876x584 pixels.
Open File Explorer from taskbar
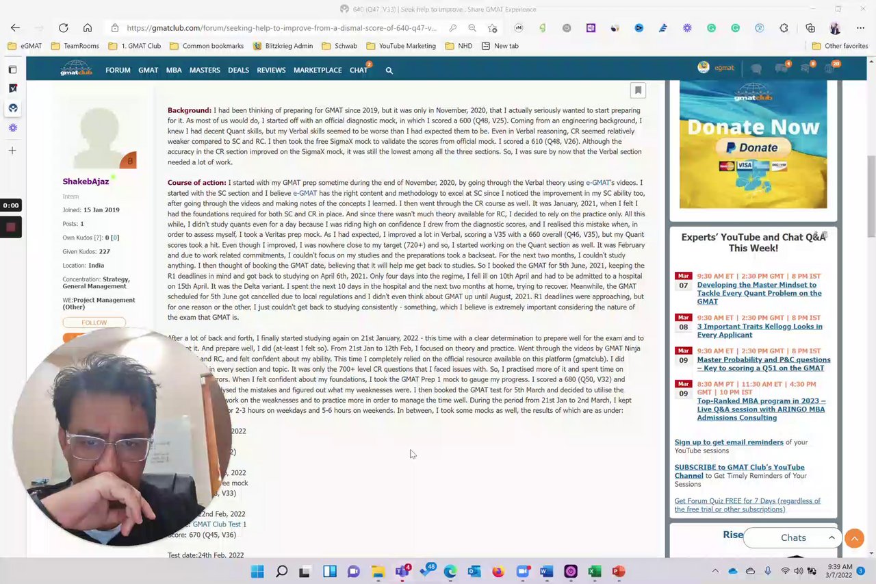coord(378,571)
